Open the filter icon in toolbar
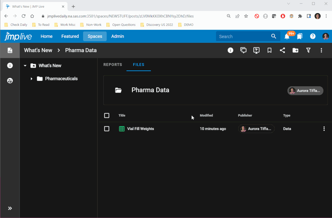The height and width of the screenshot is (218, 332). click(308, 50)
